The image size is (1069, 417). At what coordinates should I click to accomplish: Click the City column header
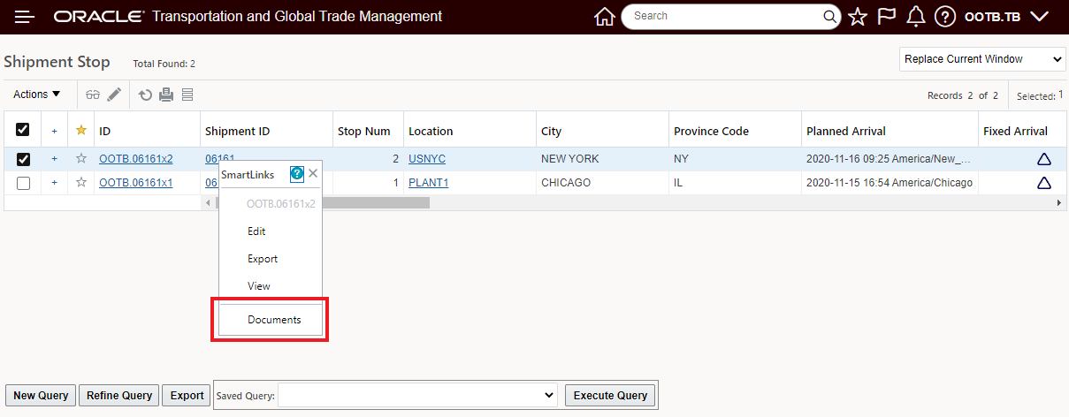(551, 131)
